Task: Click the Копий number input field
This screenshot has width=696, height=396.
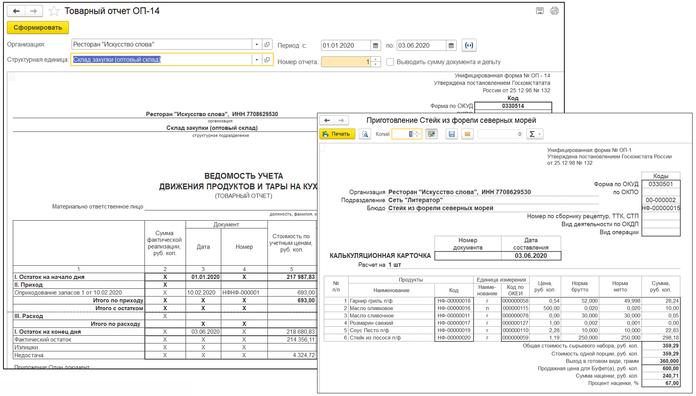Action: [403, 134]
